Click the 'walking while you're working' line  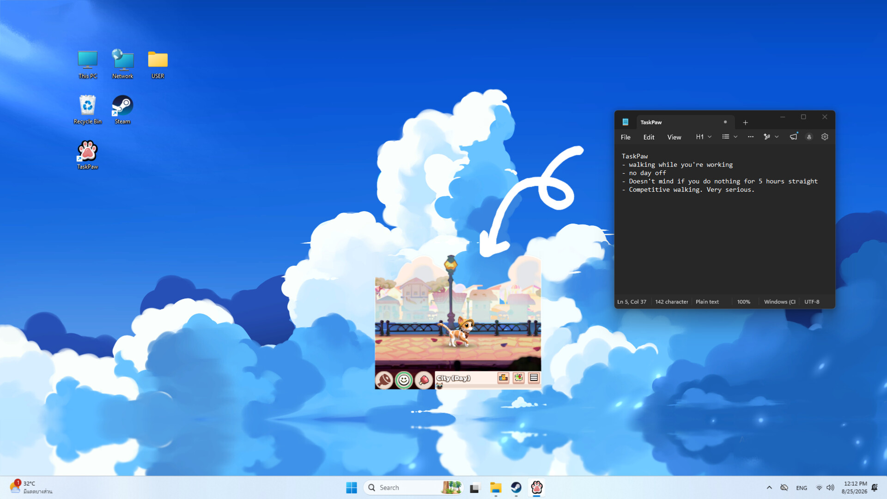[677, 164]
